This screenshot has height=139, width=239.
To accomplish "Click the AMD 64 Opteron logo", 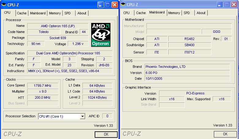I will click(x=101, y=35).
